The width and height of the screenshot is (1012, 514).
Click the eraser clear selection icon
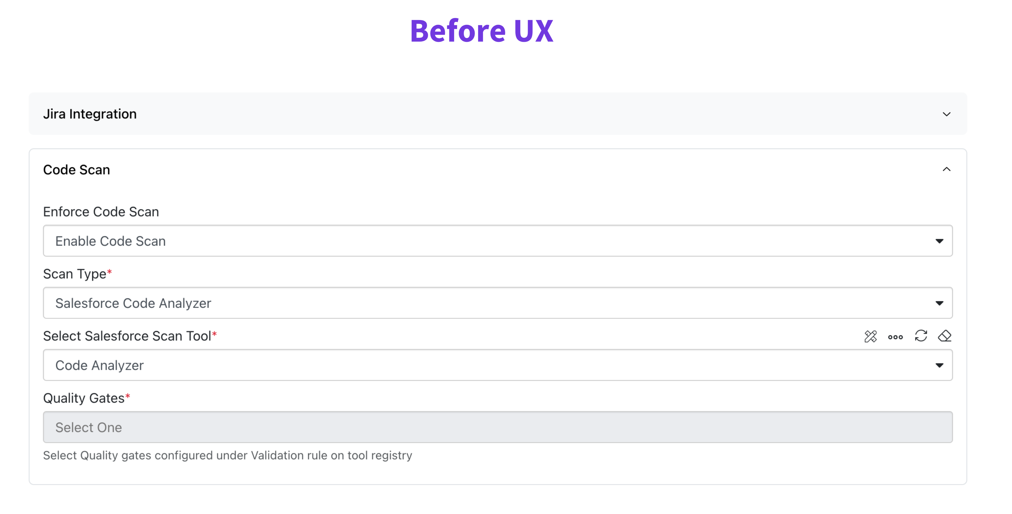[x=944, y=336]
